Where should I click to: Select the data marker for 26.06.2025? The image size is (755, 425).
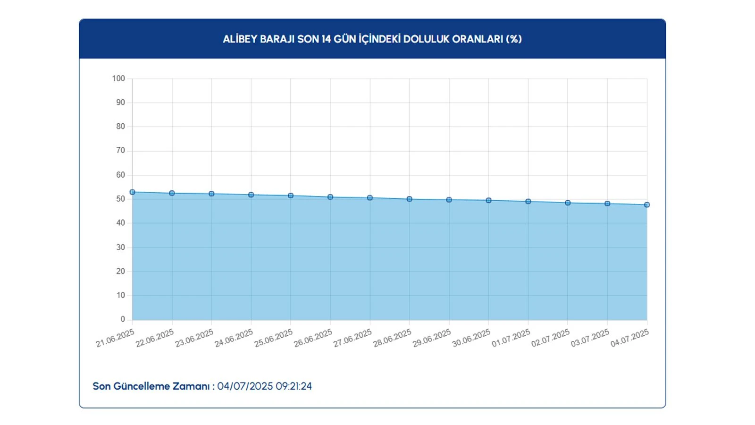click(330, 197)
